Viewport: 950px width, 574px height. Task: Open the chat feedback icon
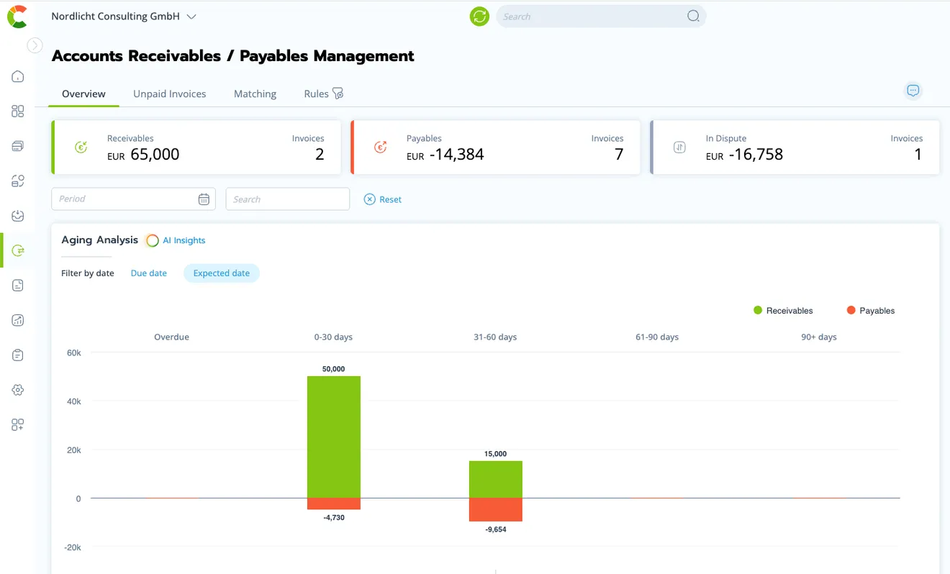coord(913,91)
